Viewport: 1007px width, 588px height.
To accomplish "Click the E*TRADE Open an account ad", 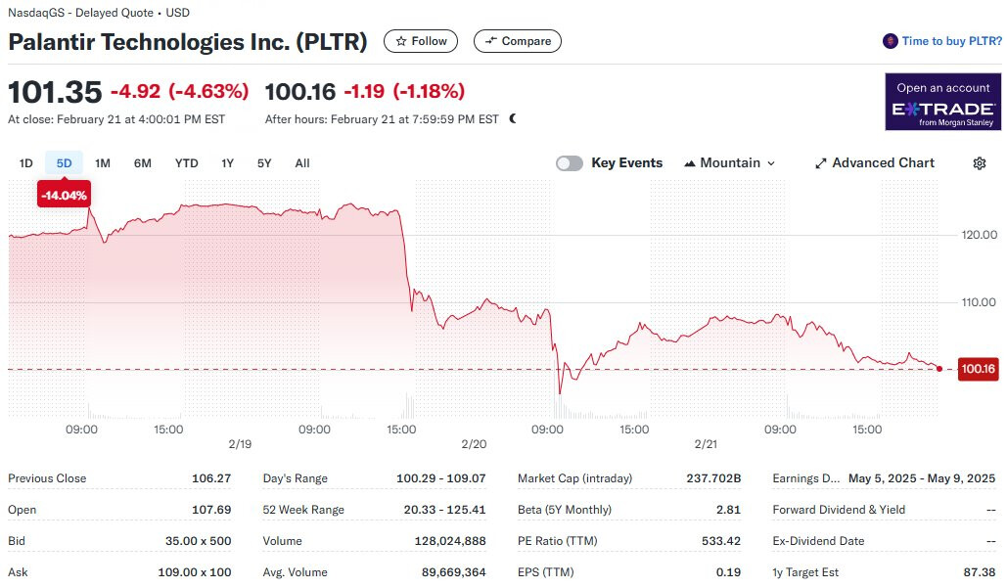I will coord(943,102).
